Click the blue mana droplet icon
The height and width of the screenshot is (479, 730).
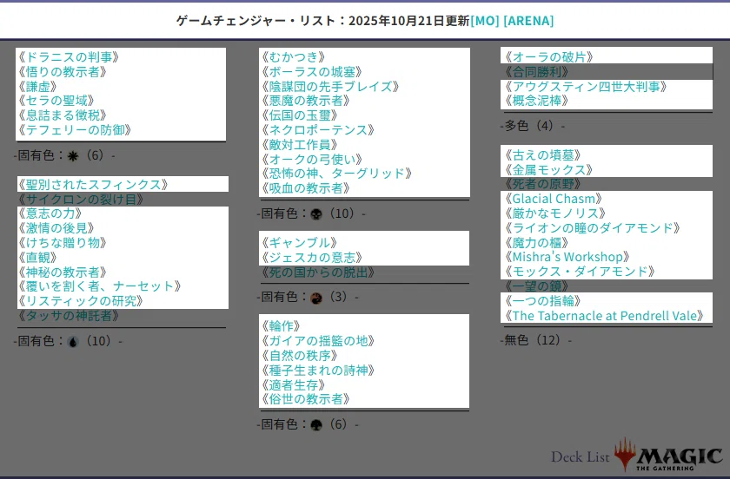pyautogui.click(x=73, y=342)
